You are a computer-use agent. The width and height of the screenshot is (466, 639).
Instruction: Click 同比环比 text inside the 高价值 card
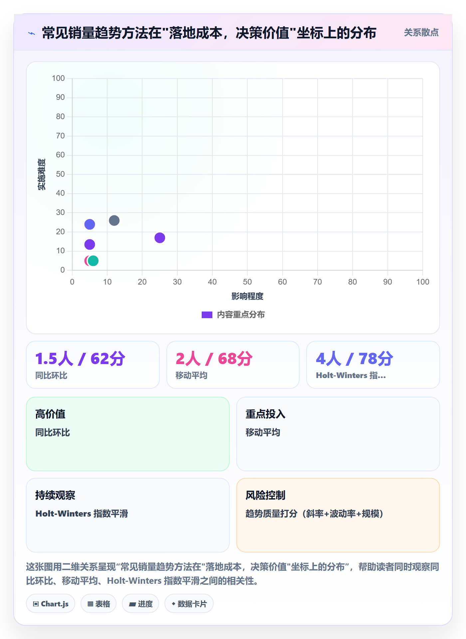(x=53, y=433)
